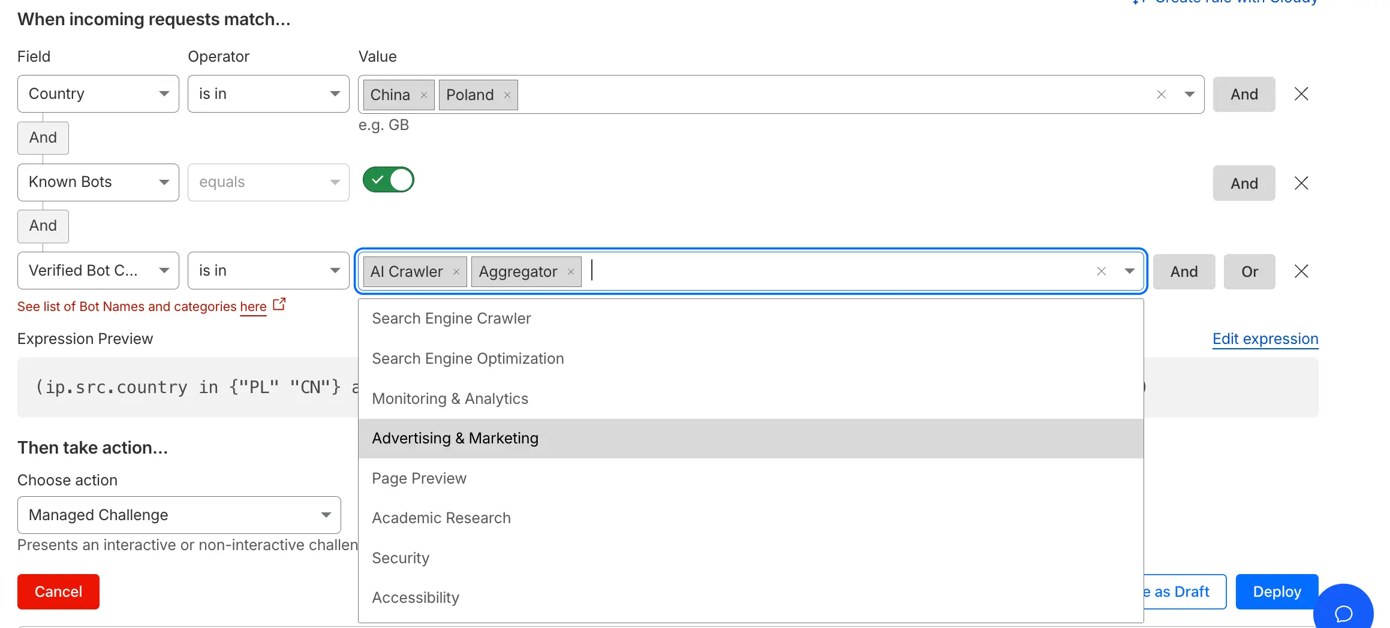Toggle the Known Bots switch off
Image resolution: width=1390 pixels, height=628 pixels.
tap(389, 180)
